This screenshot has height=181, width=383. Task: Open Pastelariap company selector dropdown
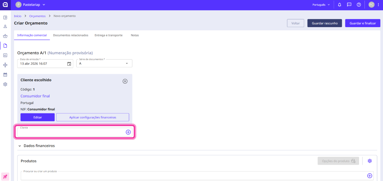pyautogui.click(x=31, y=5)
